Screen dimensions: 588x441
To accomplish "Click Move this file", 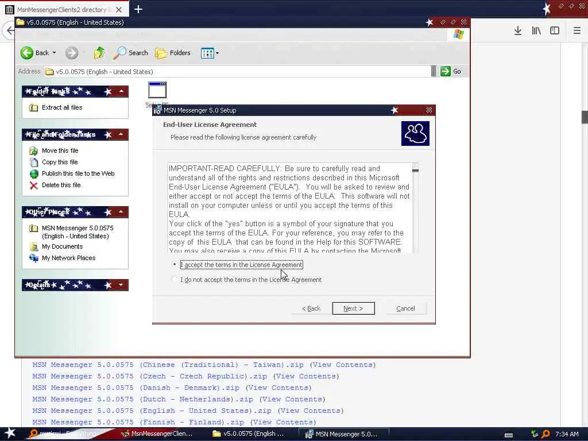I will (60, 150).
